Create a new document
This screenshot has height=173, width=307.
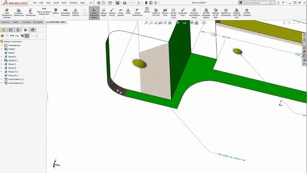[x=103, y=3]
